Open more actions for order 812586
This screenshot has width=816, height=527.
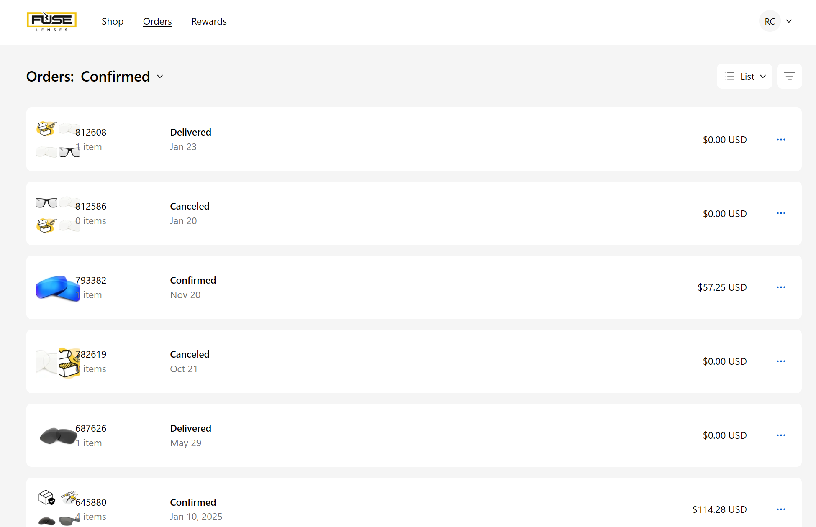(x=781, y=213)
